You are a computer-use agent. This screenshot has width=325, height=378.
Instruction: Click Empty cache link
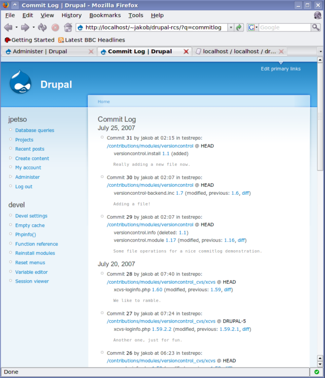tap(30, 225)
